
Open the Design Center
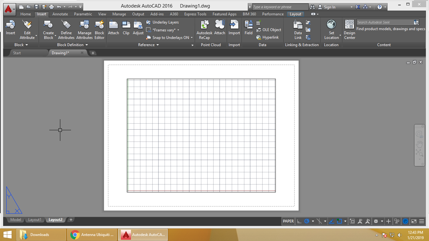click(x=350, y=30)
